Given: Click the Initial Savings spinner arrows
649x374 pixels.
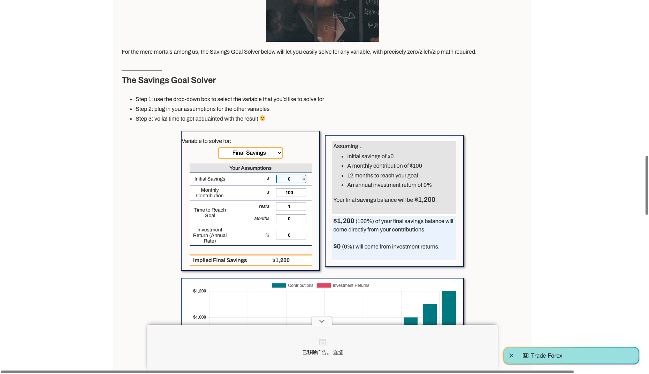Looking at the screenshot, I should [x=304, y=179].
